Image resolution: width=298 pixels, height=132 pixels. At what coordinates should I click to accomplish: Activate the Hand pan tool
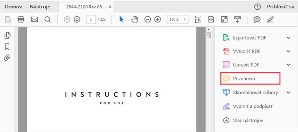134,19
